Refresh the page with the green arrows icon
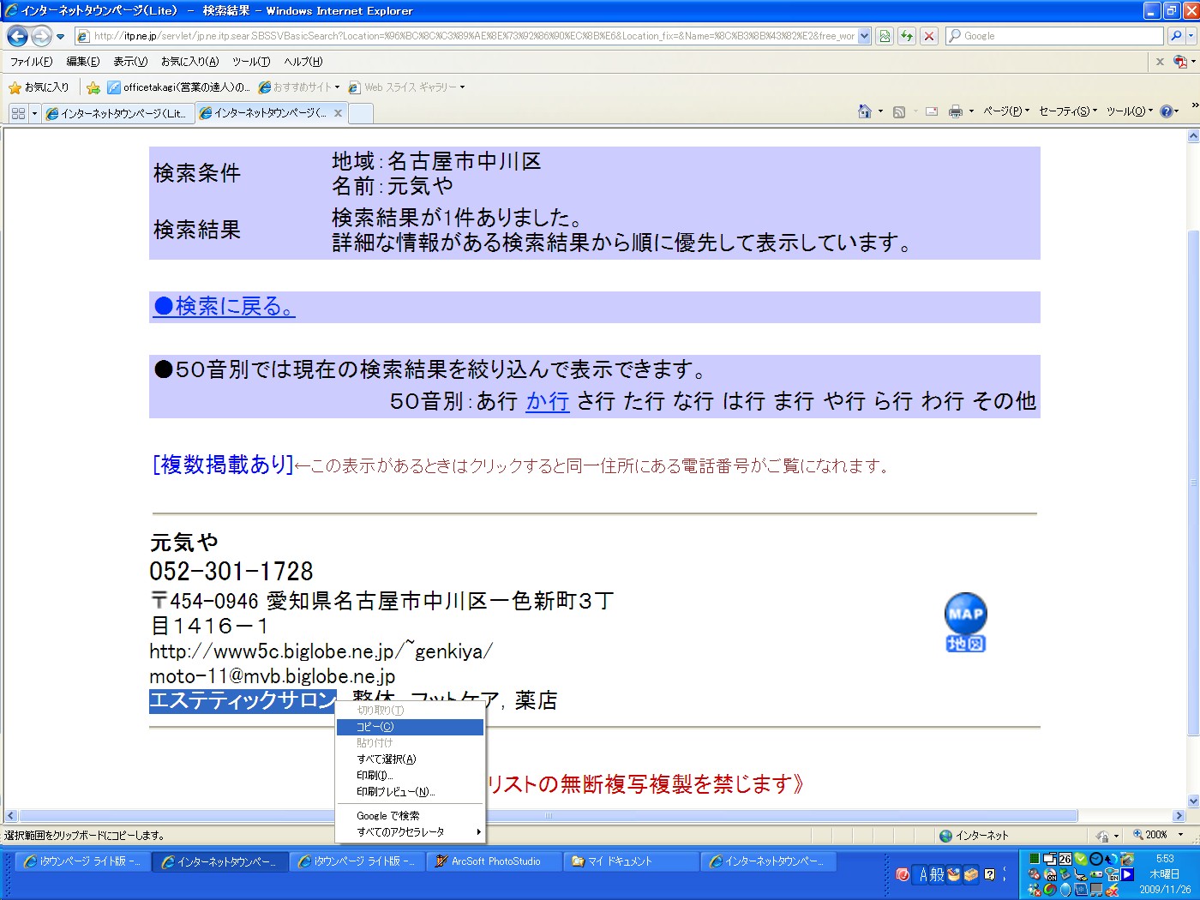This screenshot has height=900, width=1200. coord(907,36)
